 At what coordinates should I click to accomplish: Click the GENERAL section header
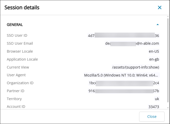click(x=15, y=25)
